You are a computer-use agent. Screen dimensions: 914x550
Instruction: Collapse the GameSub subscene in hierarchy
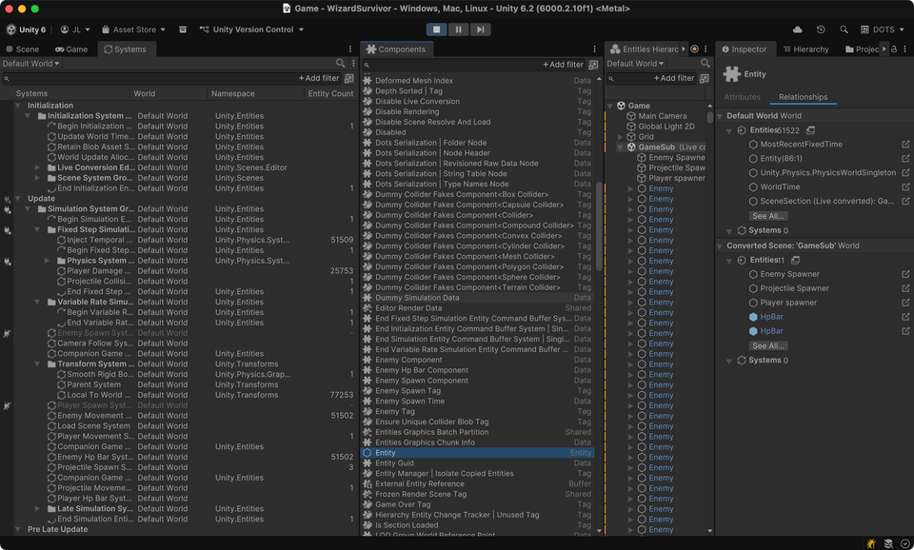coord(620,147)
